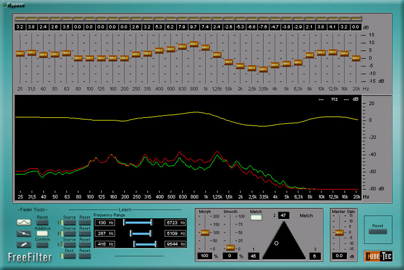Click the large Reset button at right
Image resolution: width=404 pixels, height=270 pixels.
coord(377,227)
